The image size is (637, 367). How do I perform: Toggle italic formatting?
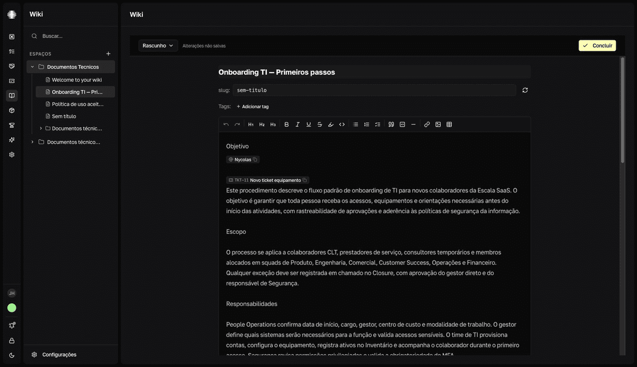(298, 125)
